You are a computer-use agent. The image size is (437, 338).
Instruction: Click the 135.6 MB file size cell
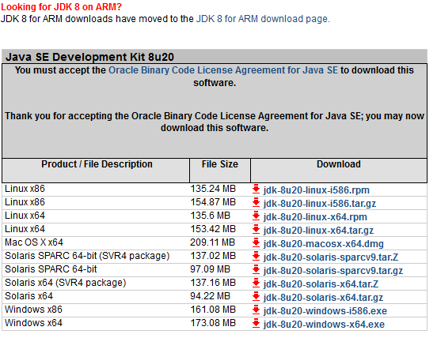[x=220, y=216]
